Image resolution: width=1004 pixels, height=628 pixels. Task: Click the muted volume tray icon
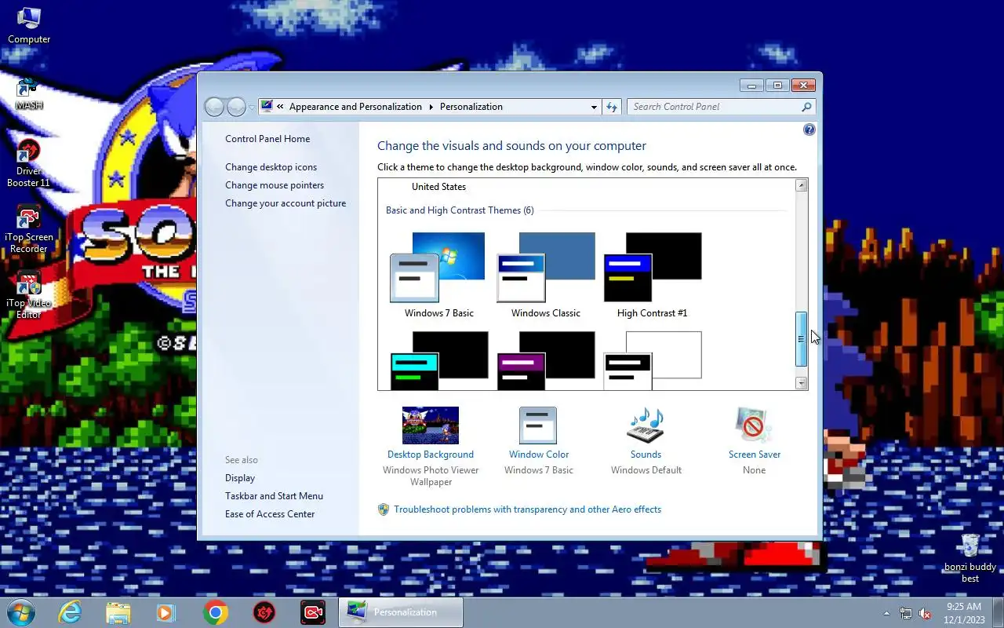(x=926, y=613)
